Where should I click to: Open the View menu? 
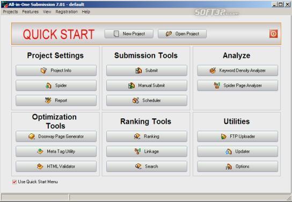(47, 12)
